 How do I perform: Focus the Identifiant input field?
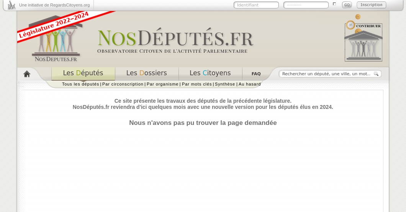(x=256, y=5)
